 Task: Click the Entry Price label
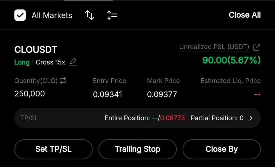coord(109,81)
